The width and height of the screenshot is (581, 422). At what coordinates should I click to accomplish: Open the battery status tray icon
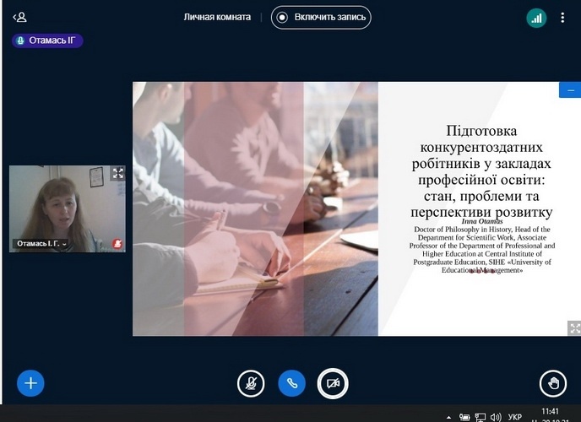tap(464, 417)
